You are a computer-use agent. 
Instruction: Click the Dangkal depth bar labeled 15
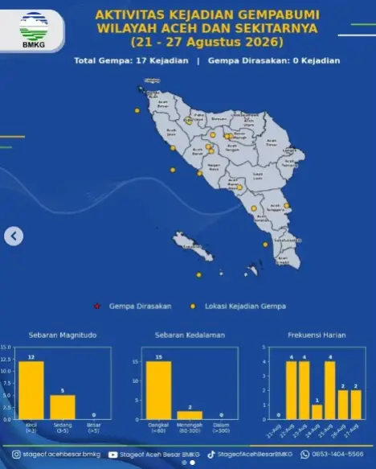coord(159,390)
